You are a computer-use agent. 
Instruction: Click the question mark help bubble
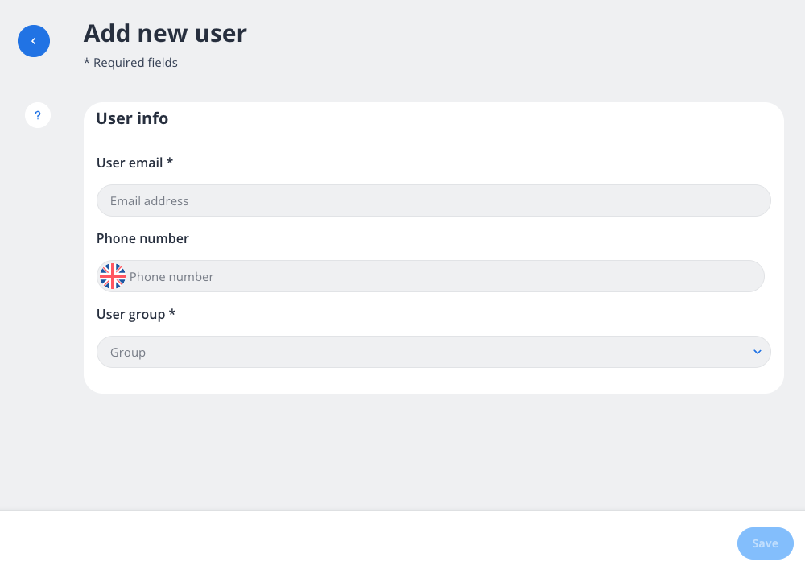[x=37, y=114]
